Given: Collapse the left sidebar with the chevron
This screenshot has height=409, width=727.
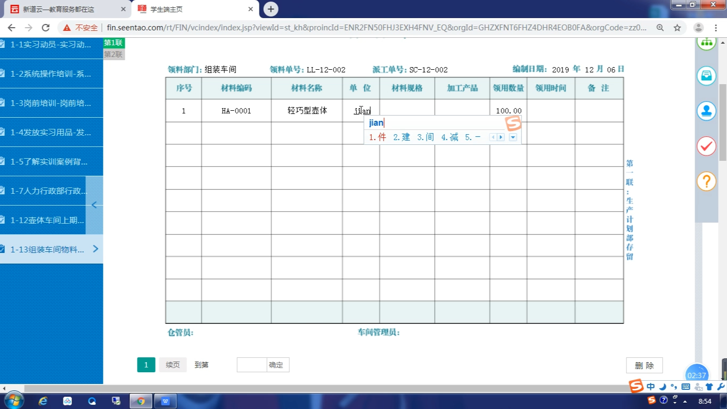Looking at the screenshot, I should [x=94, y=205].
